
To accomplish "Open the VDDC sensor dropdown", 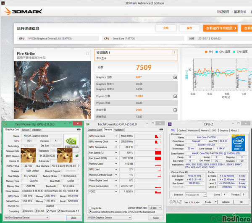I will coord(116,192).
